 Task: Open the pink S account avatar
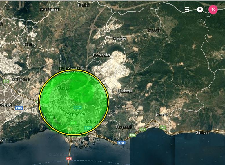coord(213,10)
